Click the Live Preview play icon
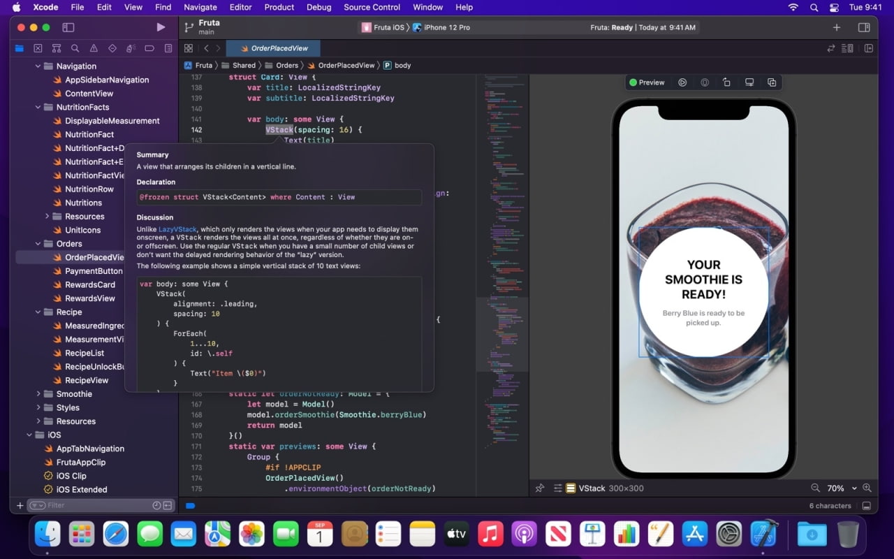The width and height of the screenshot is (894, 559). 682,82
